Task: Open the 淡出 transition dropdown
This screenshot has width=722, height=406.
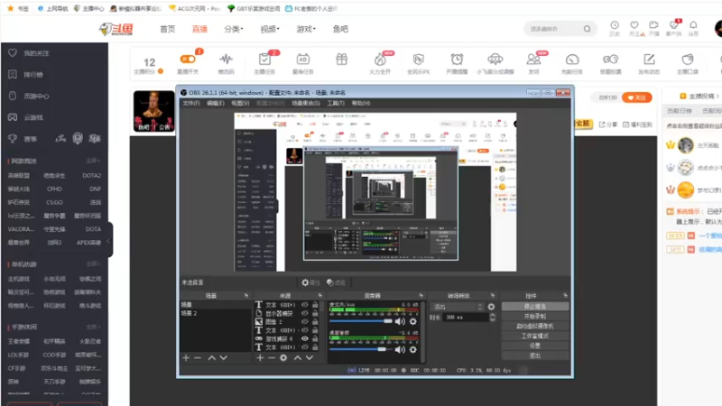Action: [457, 307]
